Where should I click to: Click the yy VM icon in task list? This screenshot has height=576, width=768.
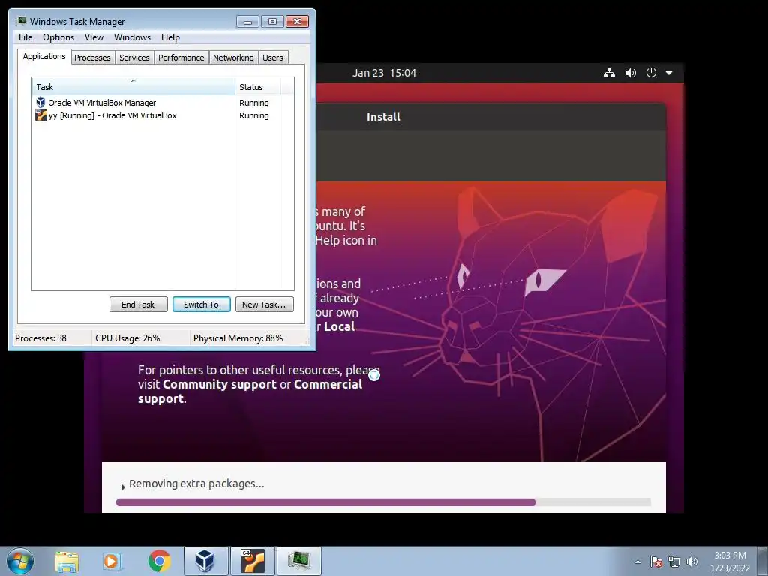[x=41, y=115]
